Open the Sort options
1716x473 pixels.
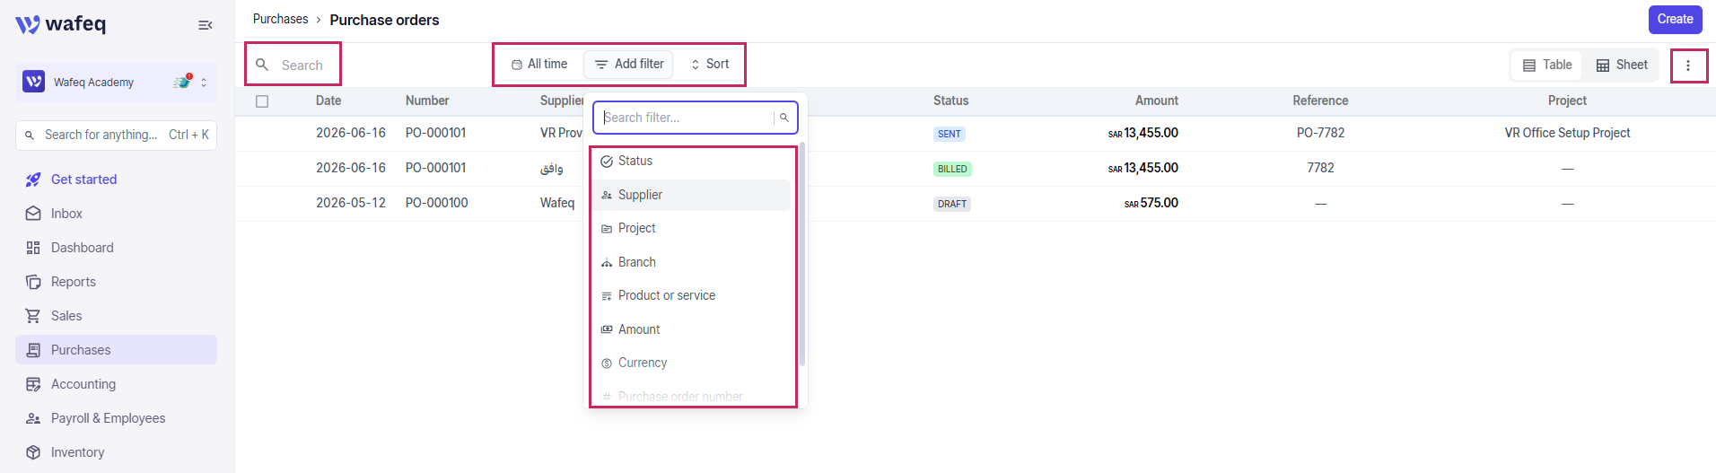click(x=709, y=64)
